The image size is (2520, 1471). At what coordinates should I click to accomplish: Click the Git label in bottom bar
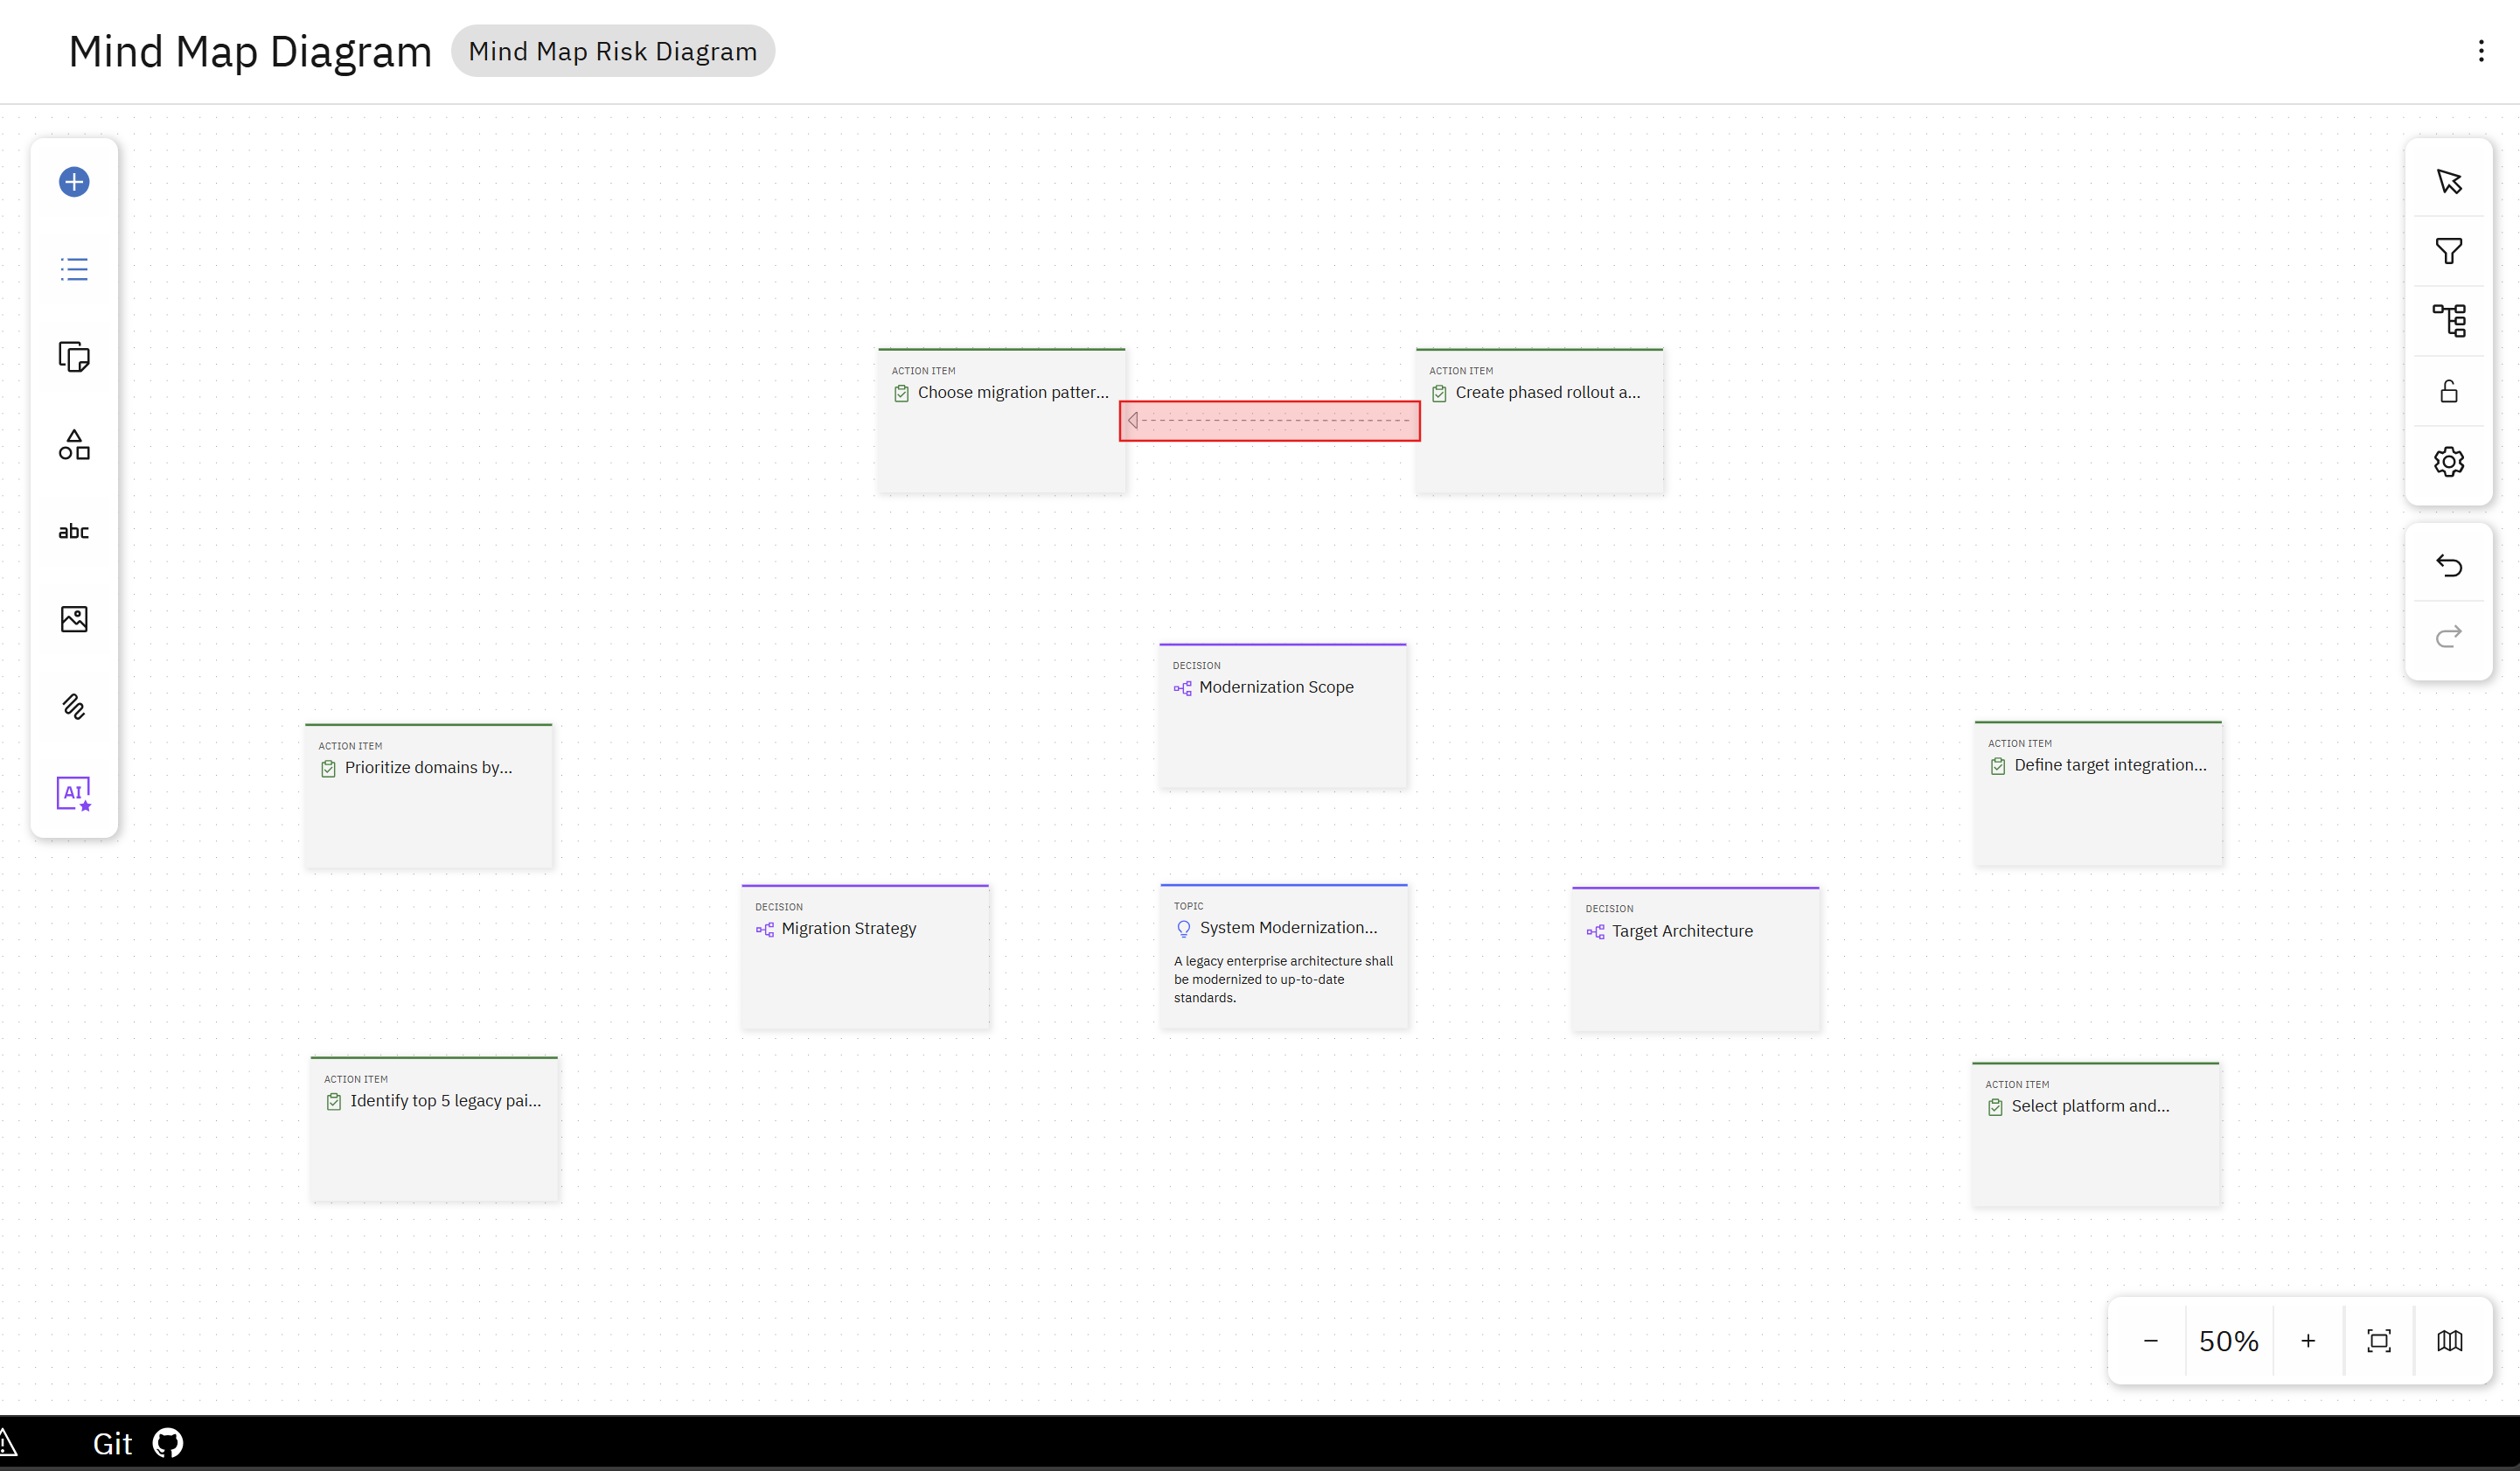[112, 1443]
